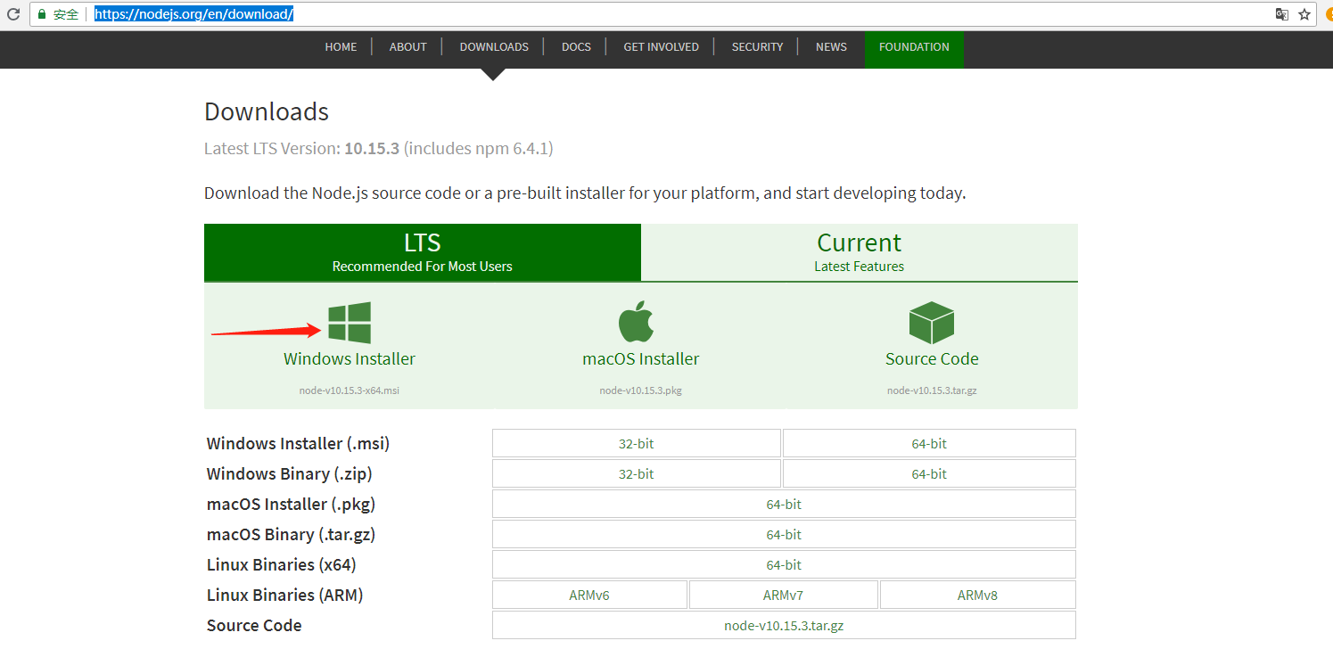Select the LTS tab

(x=422, y=252)
